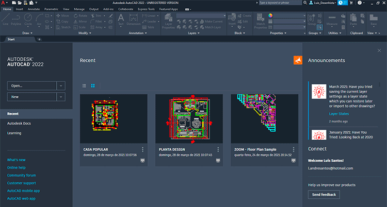Choose the Move tool in Modify panel
The width and height of the screenshot is (387, 207).
coord(62,15)
